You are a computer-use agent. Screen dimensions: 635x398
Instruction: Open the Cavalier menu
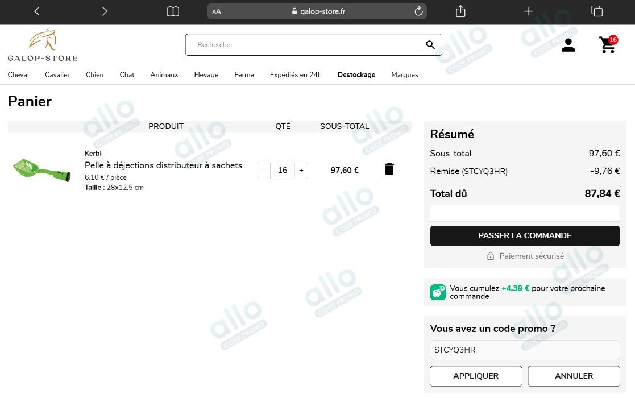[x=57, y=75]
